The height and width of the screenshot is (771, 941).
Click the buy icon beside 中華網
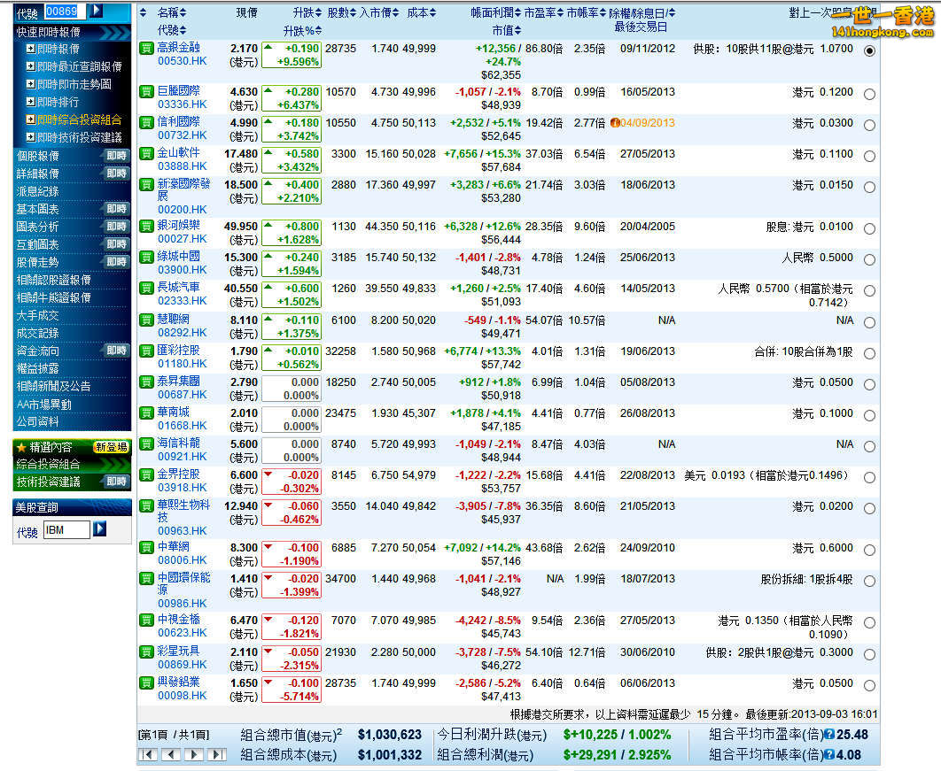(146, 547)
